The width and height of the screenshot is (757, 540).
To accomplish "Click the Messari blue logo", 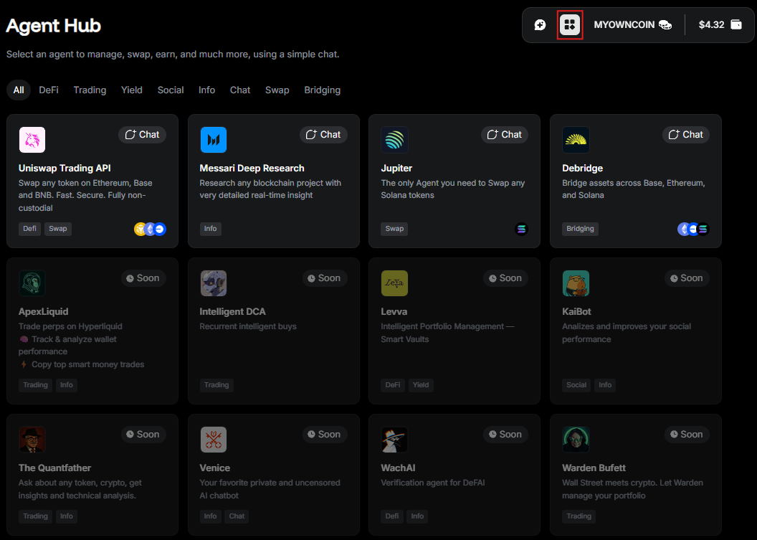I will 214,140.
